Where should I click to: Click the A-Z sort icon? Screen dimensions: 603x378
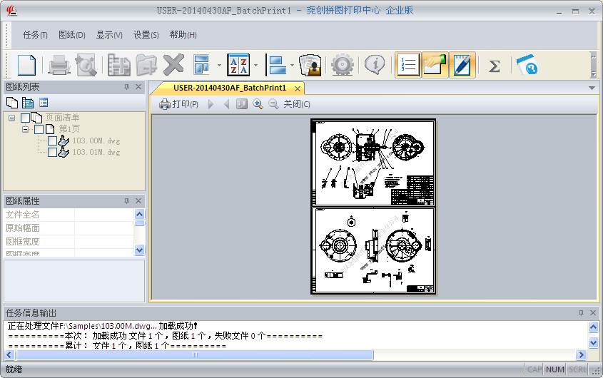point(238,65)
